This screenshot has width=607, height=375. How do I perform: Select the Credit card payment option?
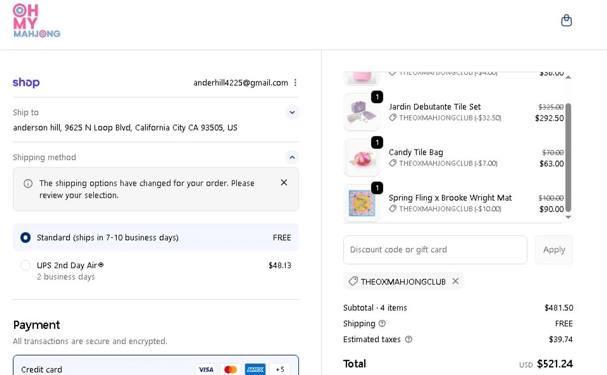pos(42,369)
